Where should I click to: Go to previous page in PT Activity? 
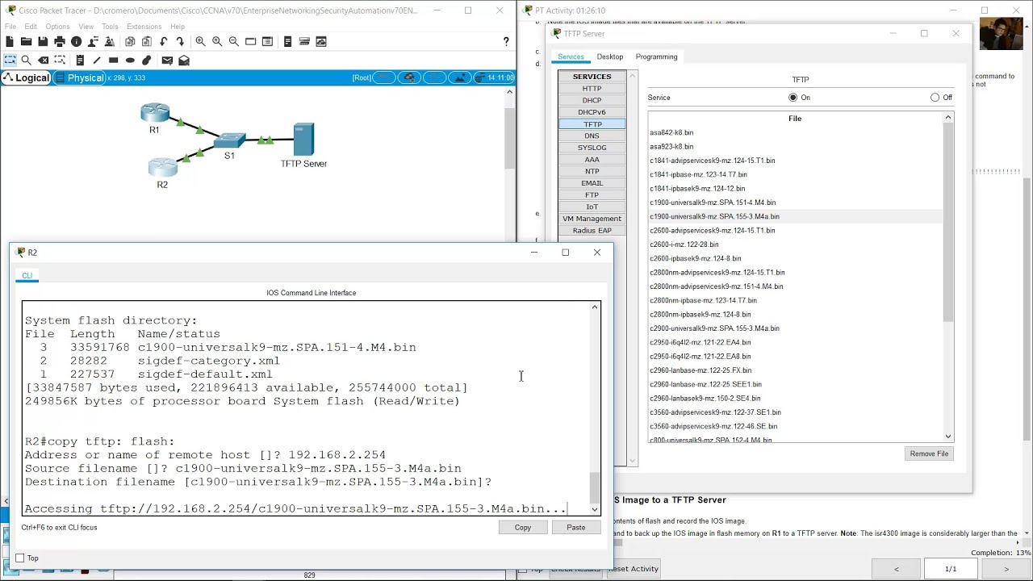[896, 569]
